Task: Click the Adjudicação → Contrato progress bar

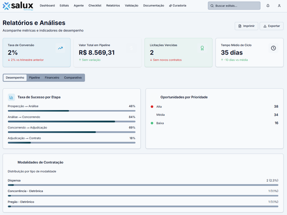Action: pyautogui.click(x=72, y=143)
